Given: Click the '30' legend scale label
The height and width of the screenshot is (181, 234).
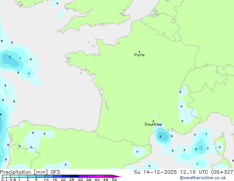Looking at the screenshot, I should (x=80, y=180).
